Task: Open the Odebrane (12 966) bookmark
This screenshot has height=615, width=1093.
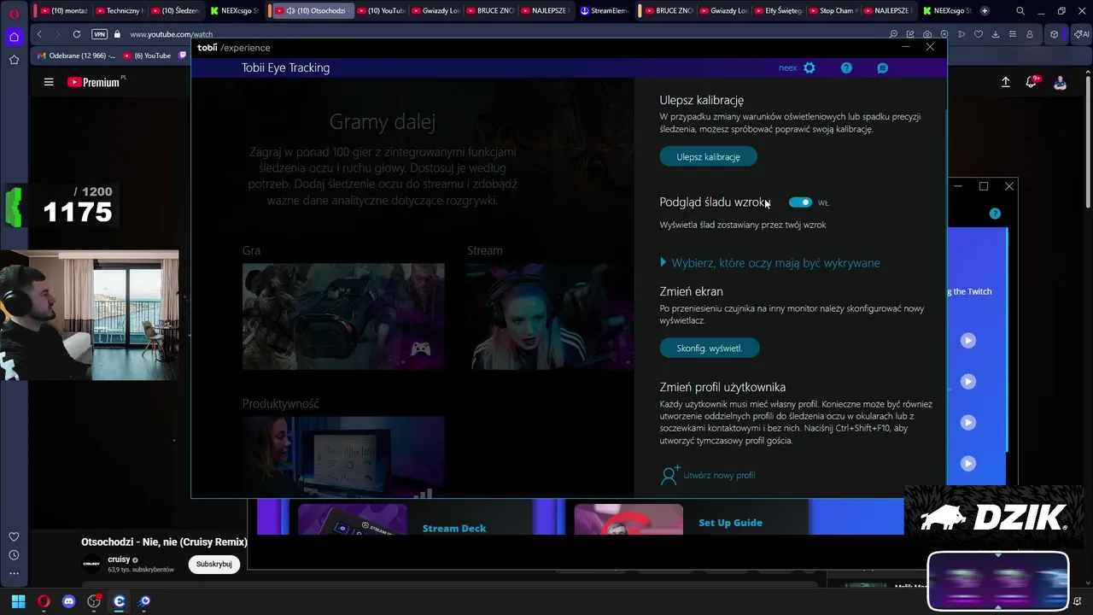Action: [x=76, y=56]
